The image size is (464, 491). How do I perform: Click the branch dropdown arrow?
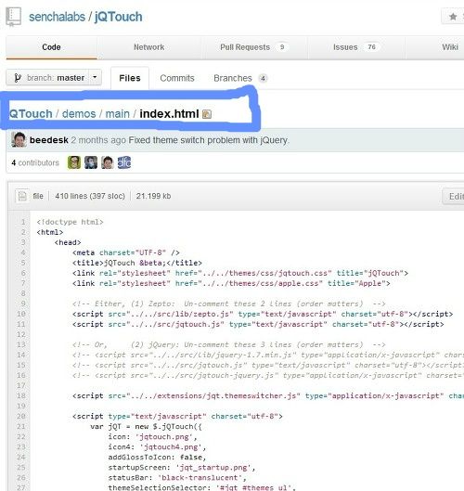click(x=95, y=77)
